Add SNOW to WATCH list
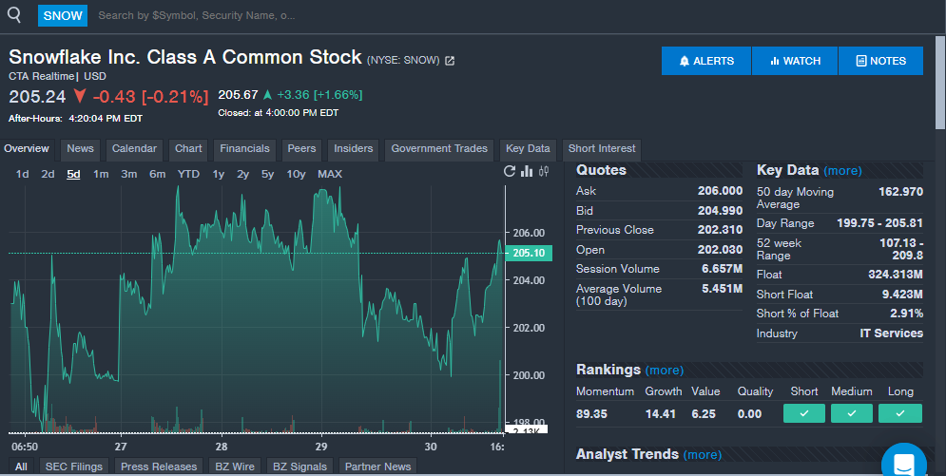This screenshot has width=946, height=476. [795, 61]
